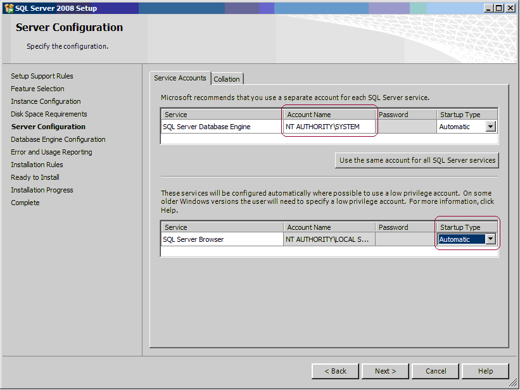Close the SQL Server 2008 Setup window
The width and height of the screenshot is (520, 390).
pos(510,8)
